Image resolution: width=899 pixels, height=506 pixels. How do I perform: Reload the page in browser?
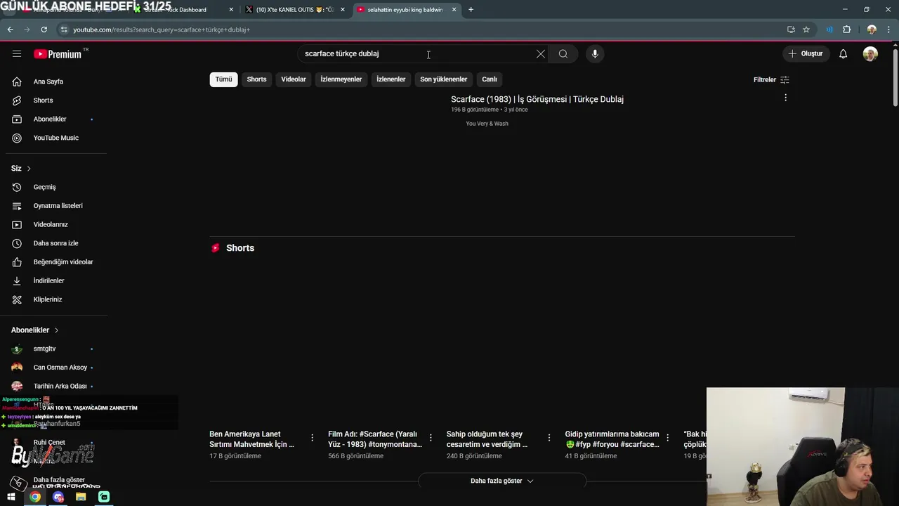click(44, 30)
